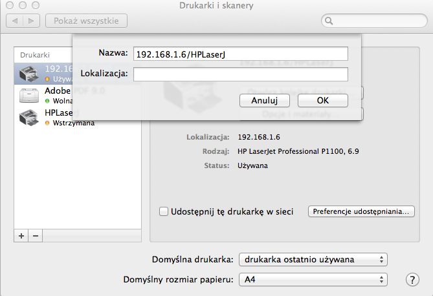Image resolution: width=433 pixels, height=296 pixels.
Task: Select the Adobe printer name in list
Action: (x=58, y=90)
